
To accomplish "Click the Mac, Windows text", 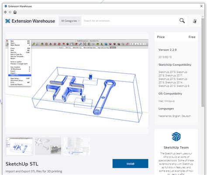I will click(166, 101).
